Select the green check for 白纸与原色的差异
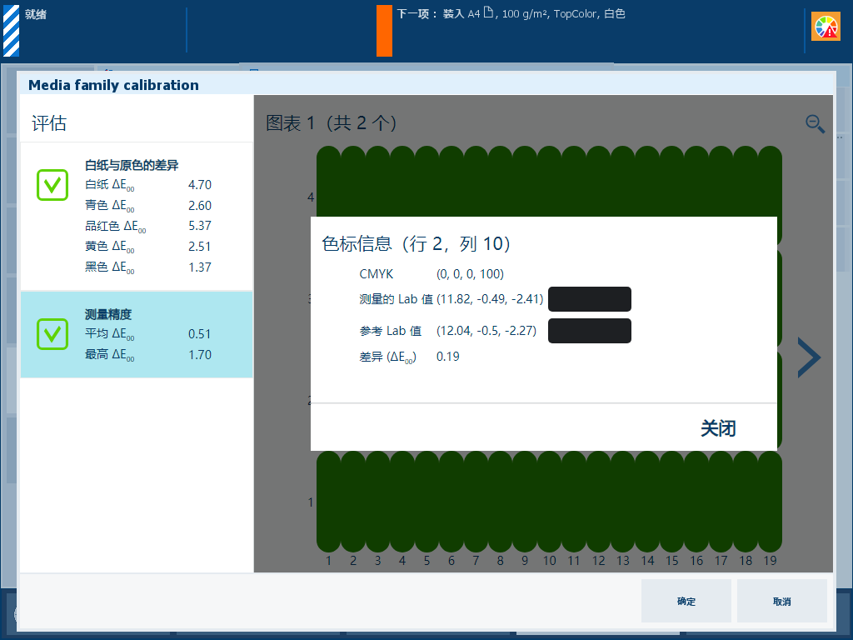This screenshot has height=640, width=853. (x=52, y=185)
